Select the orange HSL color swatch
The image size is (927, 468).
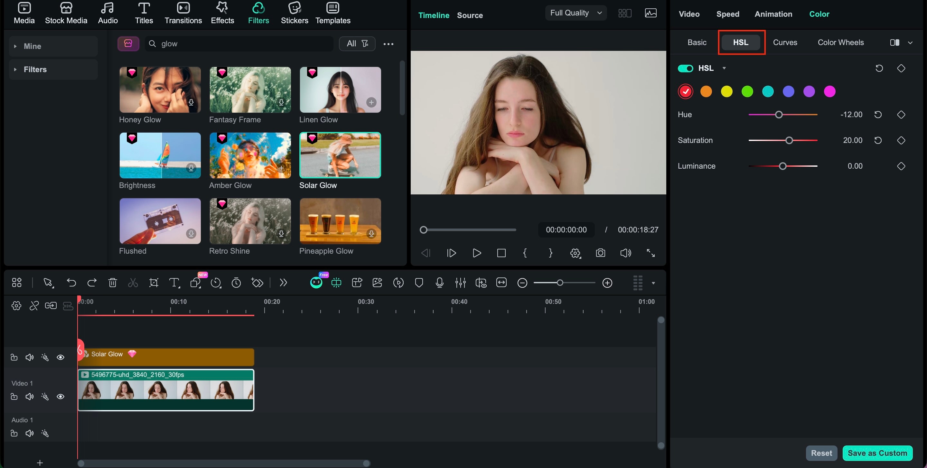tap(706, 91)
